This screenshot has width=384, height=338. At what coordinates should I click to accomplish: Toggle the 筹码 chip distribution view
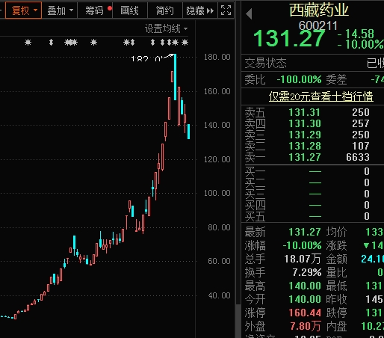95,10
